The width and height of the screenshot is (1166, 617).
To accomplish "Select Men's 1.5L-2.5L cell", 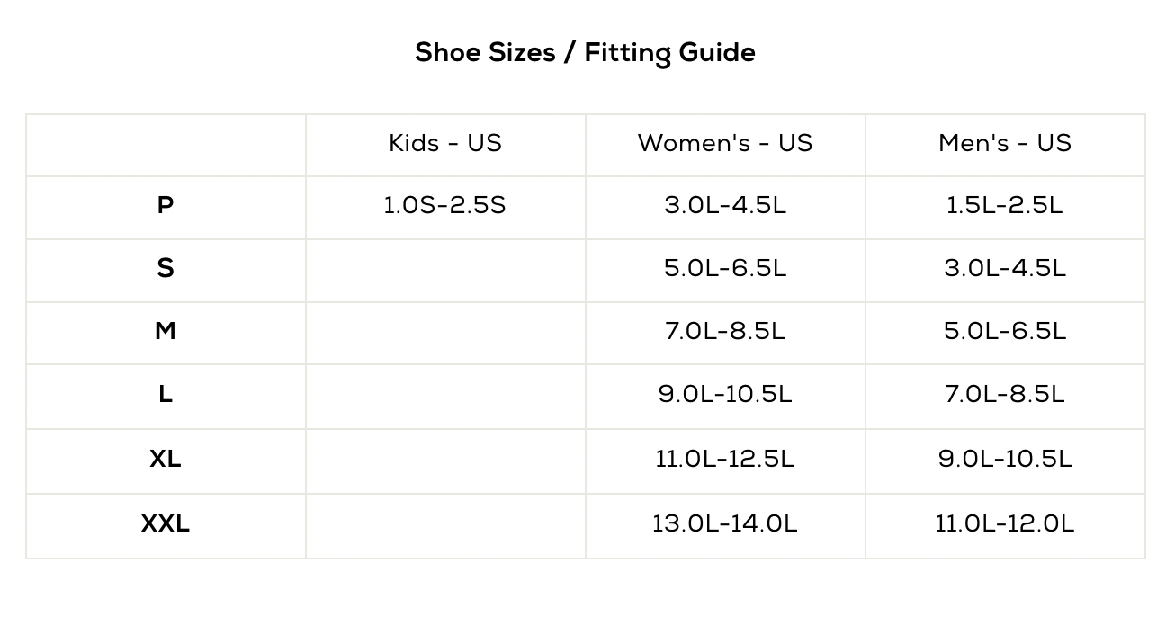I will click(1005, 206).
